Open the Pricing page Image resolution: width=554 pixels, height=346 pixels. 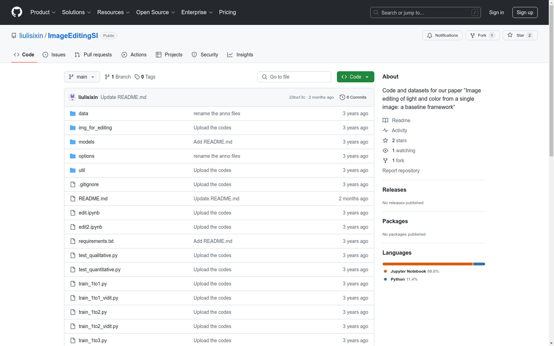[227, 12]
